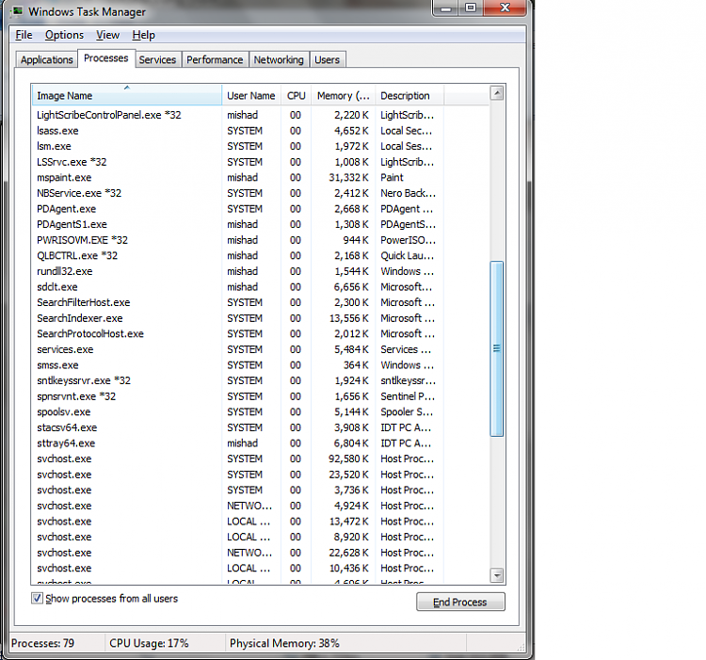Select the Processes tab

coord(106,58)
